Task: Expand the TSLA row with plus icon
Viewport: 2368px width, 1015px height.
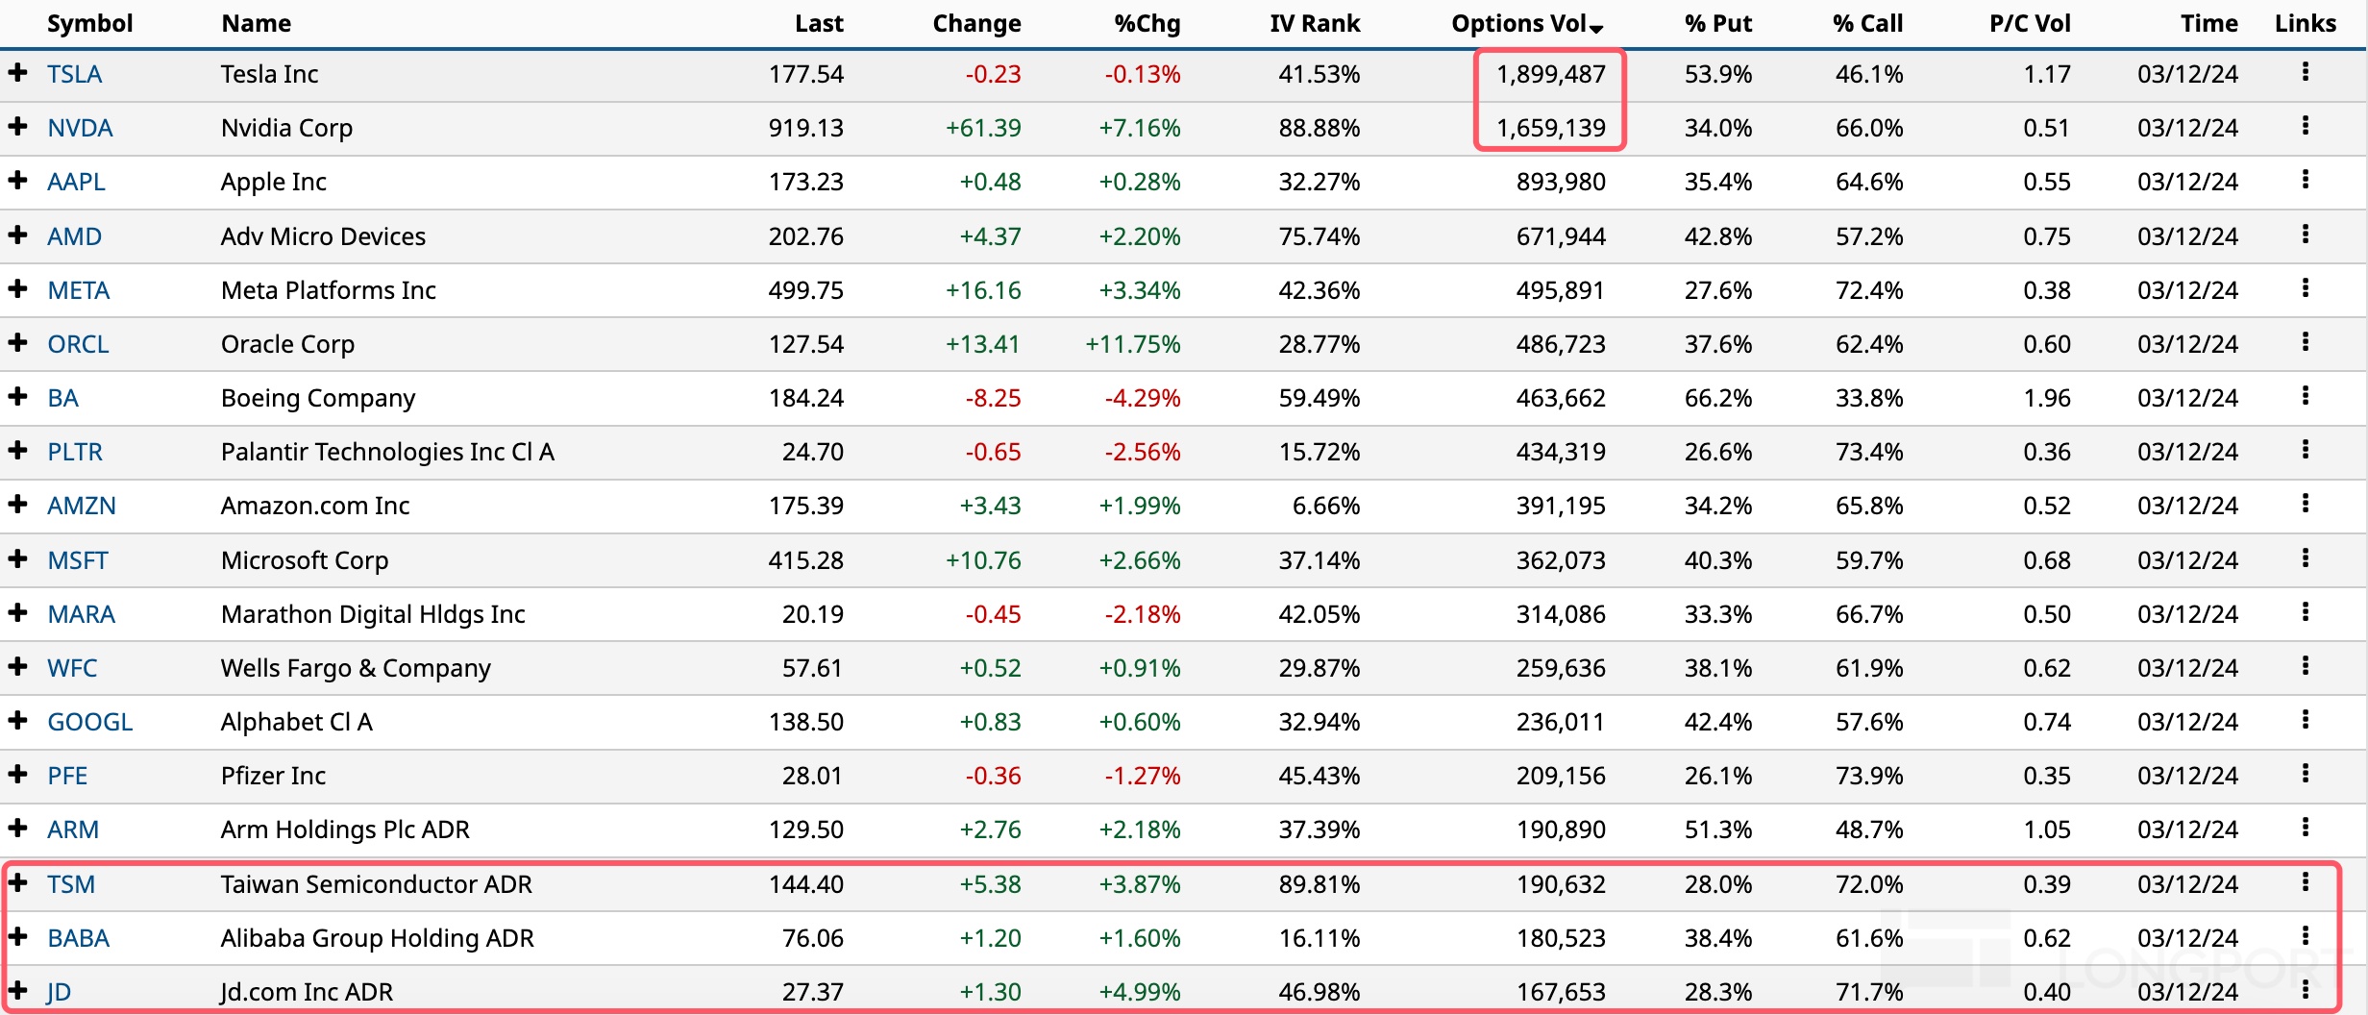Action: (x=17, y=72)
